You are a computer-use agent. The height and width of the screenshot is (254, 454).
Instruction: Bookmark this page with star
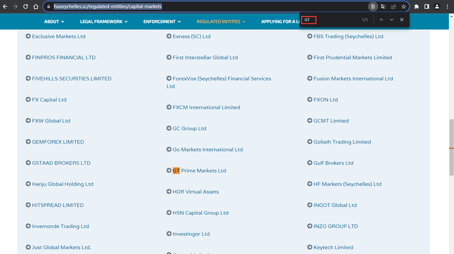pyautogui.click(x=403, y=6)
